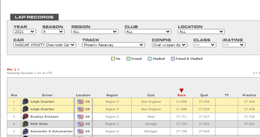Screen dimensions: 260x137
Task: Select the Lap Records tab
Action: [34, 17]
